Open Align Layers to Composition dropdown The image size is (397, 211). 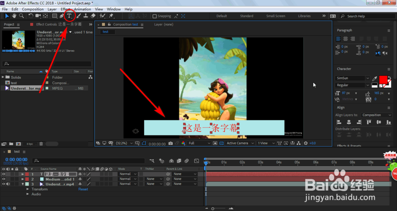[376, 115]
